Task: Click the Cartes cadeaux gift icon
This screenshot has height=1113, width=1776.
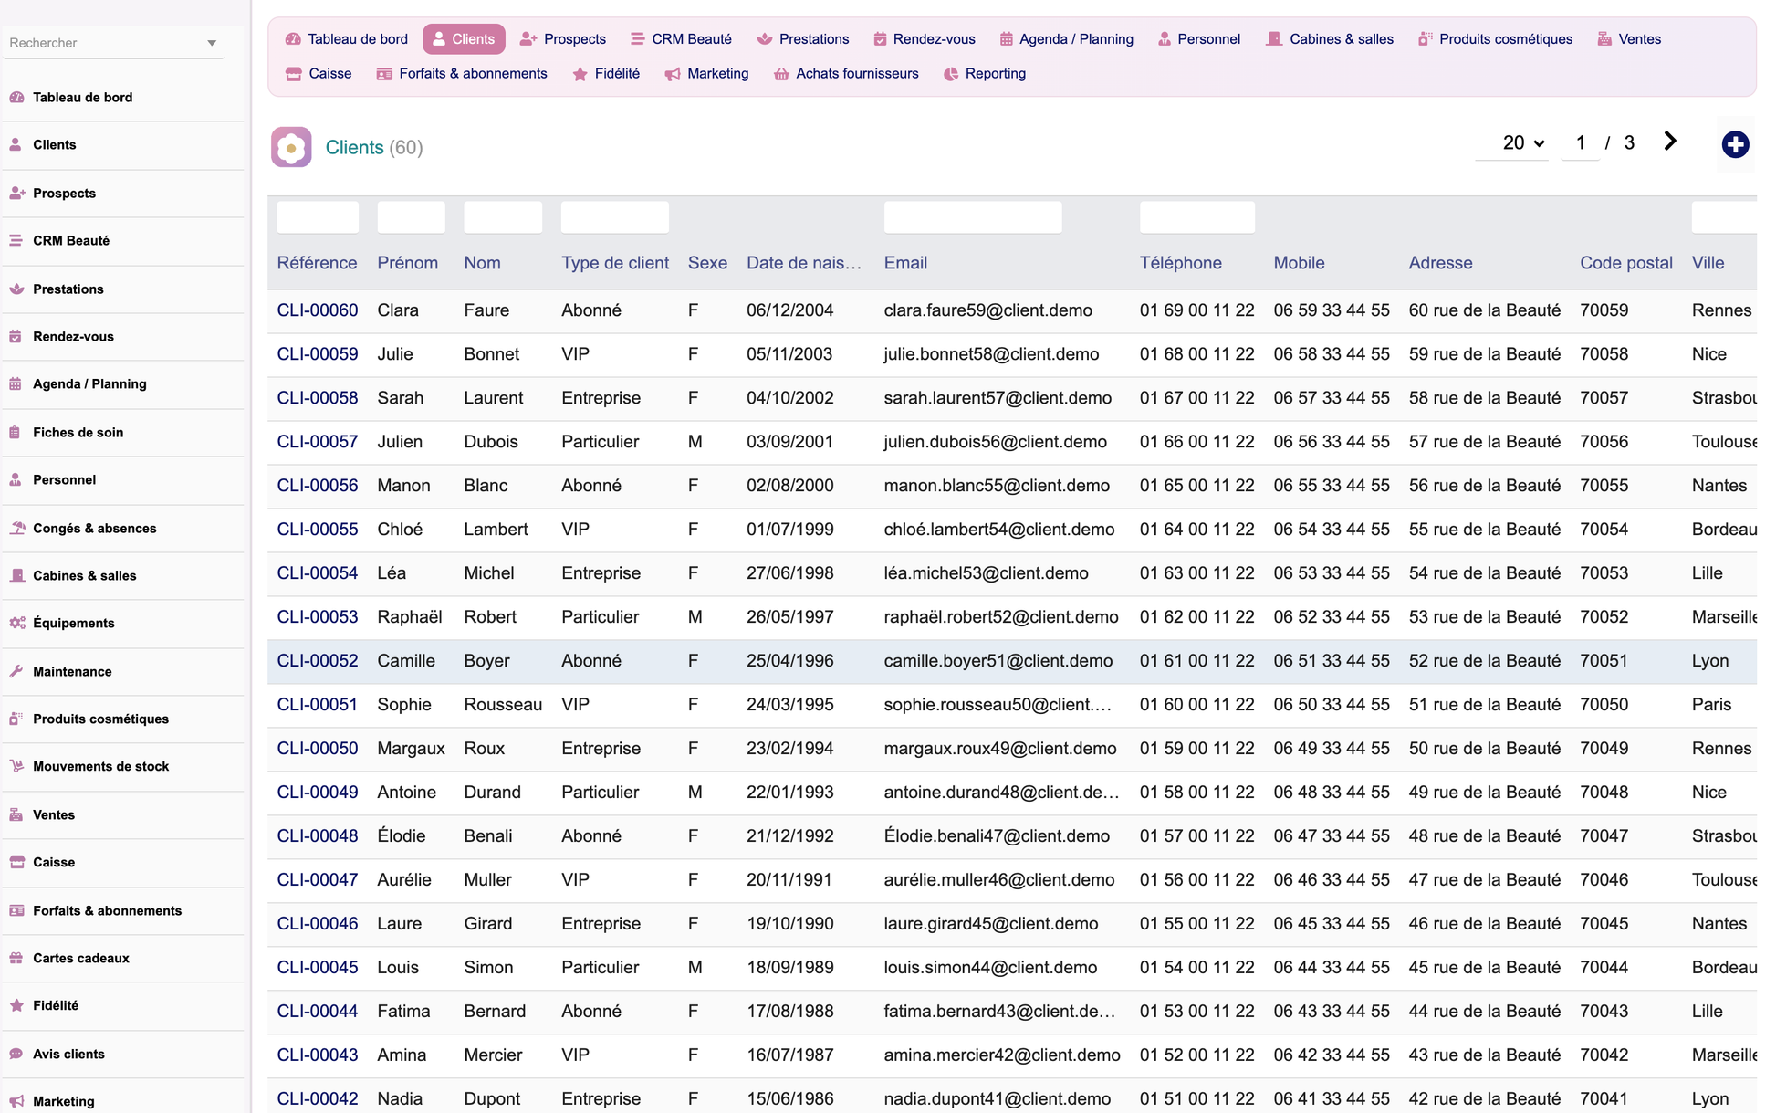Action: tap(16, 958)
